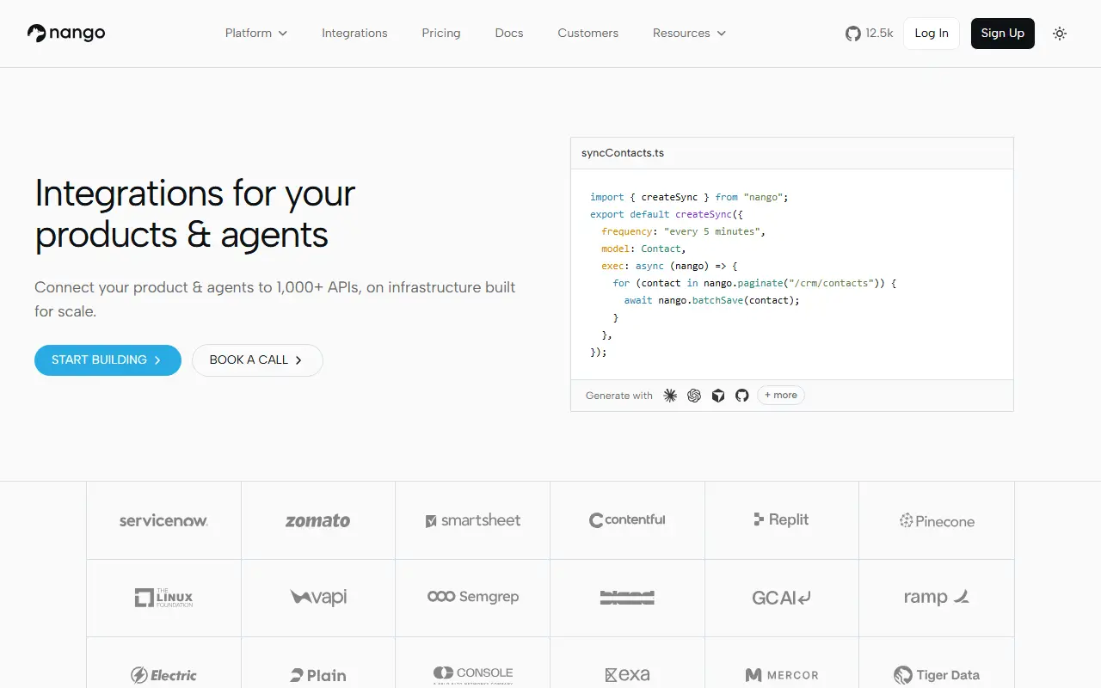Click the Log In button
The image size is (1101, 688).
[932, 34]
